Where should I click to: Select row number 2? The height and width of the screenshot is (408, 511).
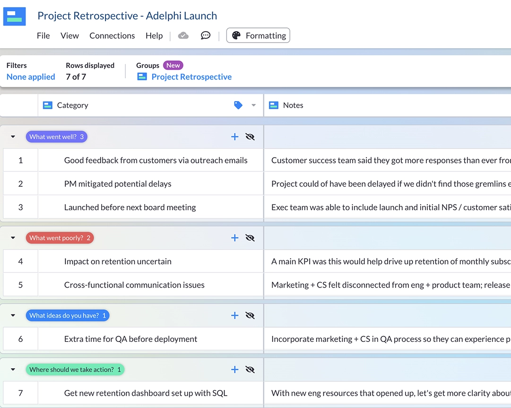20,184
